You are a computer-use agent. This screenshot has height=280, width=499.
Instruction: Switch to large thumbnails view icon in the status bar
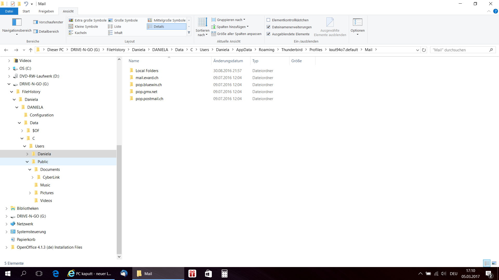click(494, 263)
